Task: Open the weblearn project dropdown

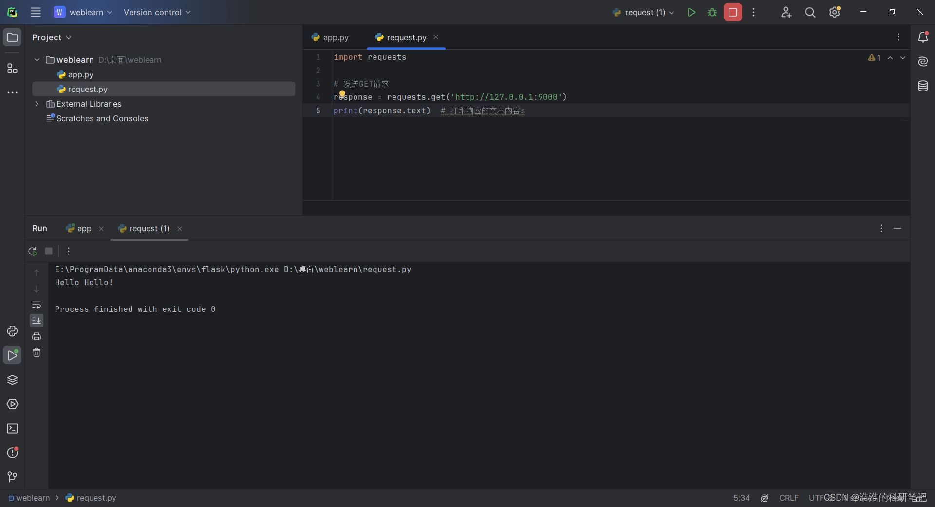Action: (83, 12)
